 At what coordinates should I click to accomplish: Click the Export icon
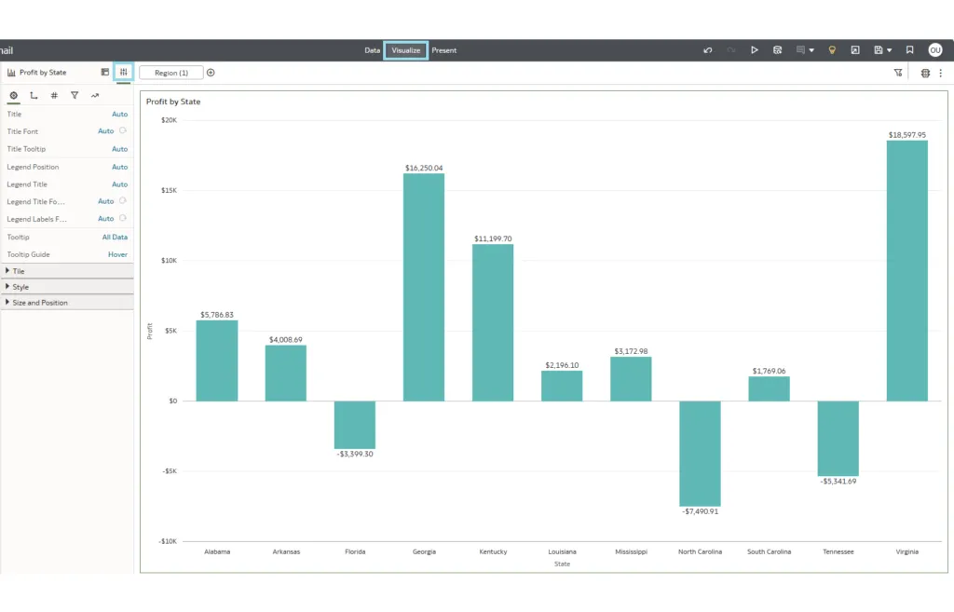click(855, 50)
